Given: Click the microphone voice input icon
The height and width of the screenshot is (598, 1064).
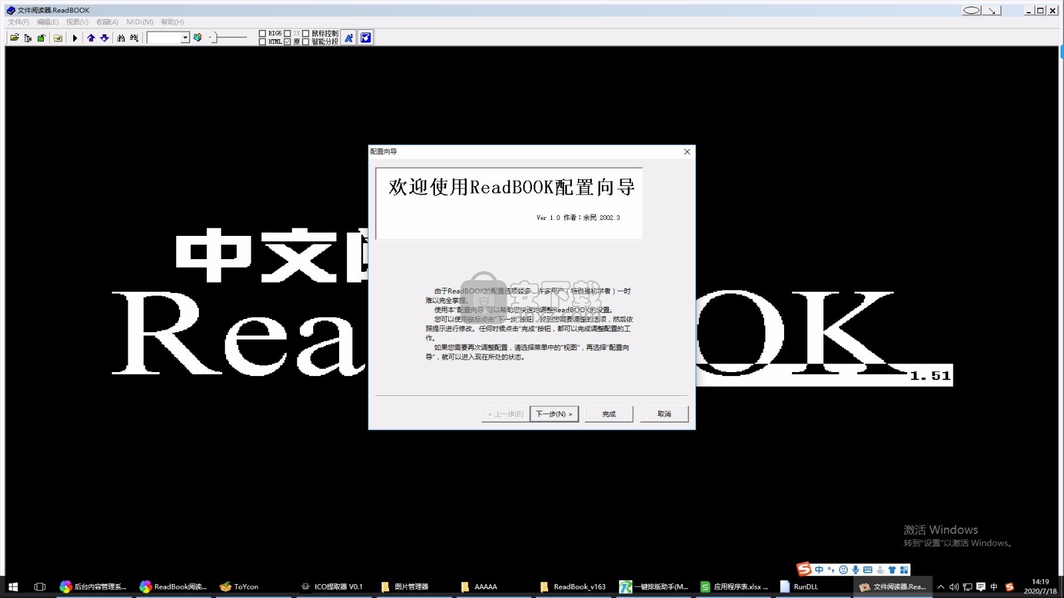Looking at the screenshot, I should tap(855, 569).
